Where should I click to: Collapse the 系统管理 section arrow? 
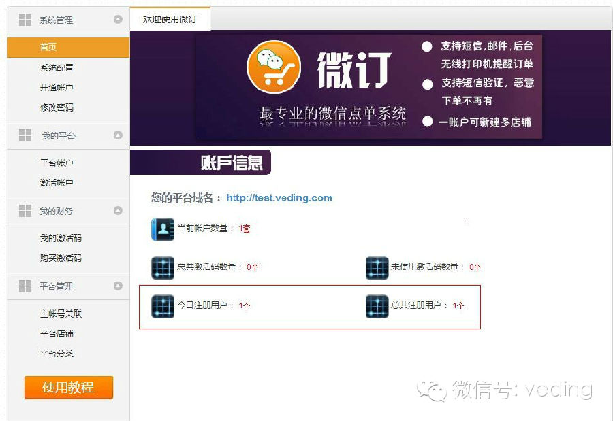click(x=118, y=19)
